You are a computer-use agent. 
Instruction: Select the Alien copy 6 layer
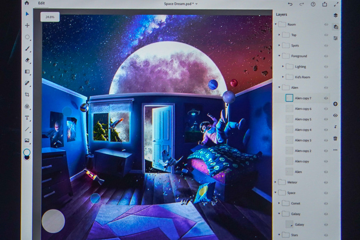pyautogui.click(x=302, y=109)
